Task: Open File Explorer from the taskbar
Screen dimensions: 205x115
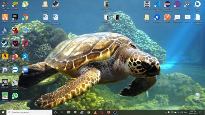Action: tap(69, 112)
